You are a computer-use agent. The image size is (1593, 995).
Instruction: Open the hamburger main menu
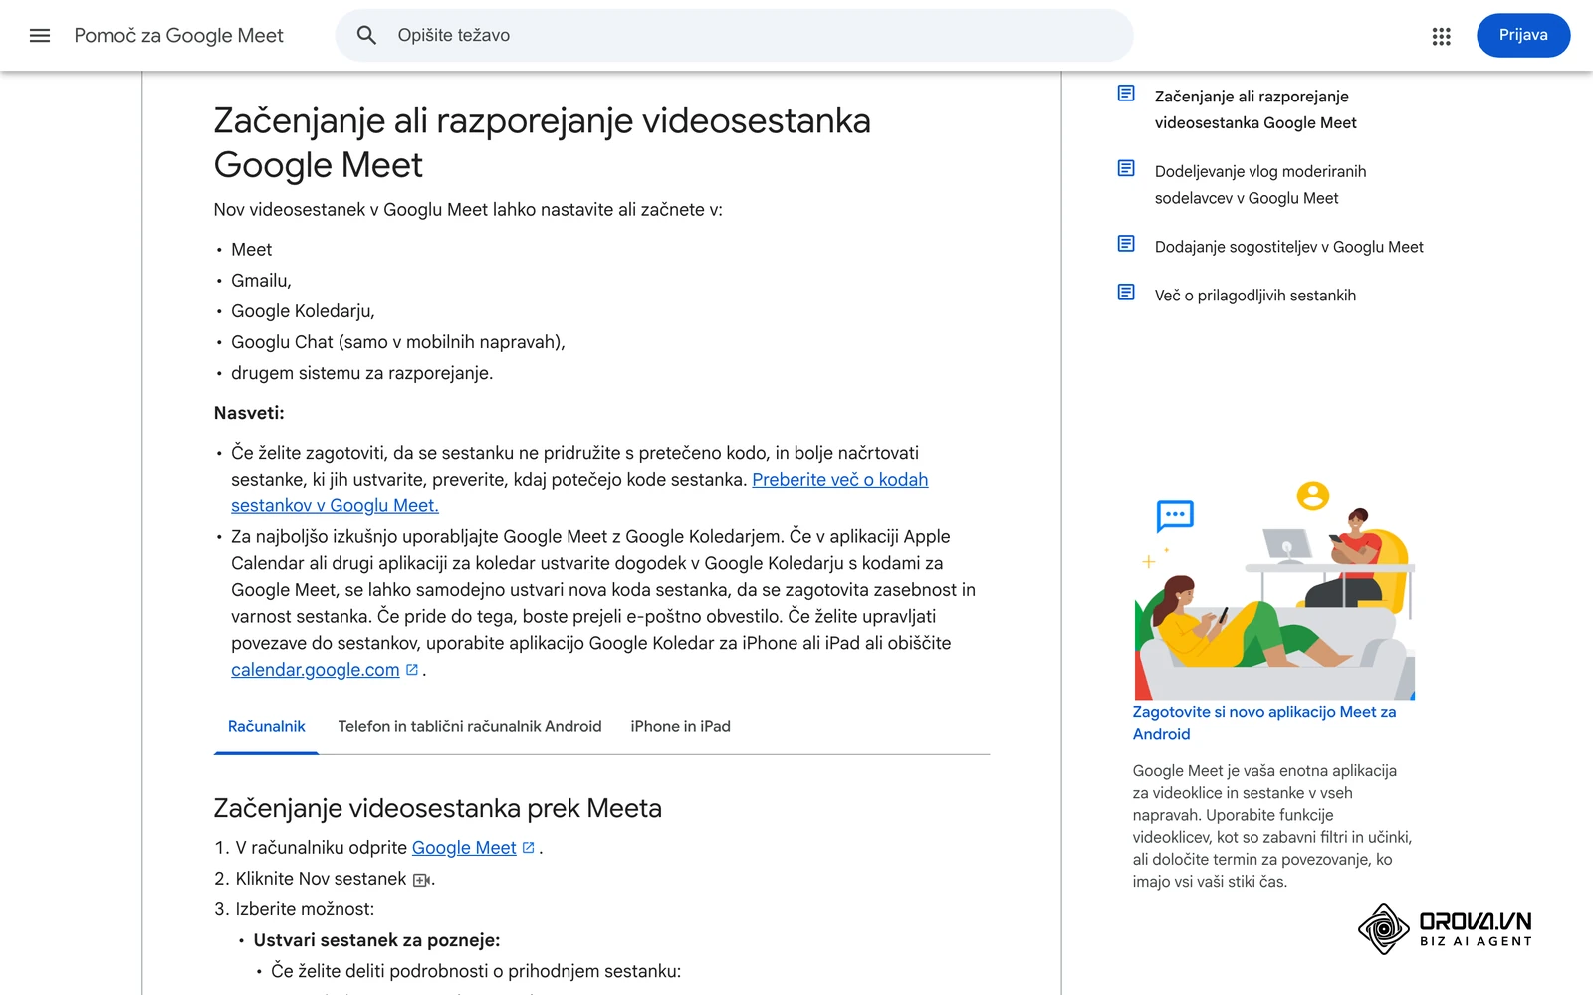point(40,36)
